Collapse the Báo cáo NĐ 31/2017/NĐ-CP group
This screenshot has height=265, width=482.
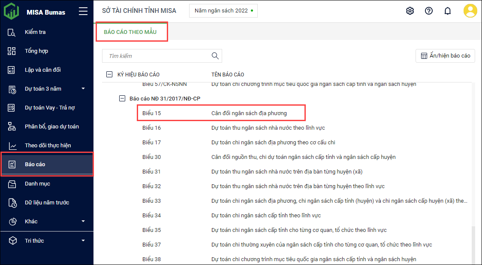click(x=122, y=98)
